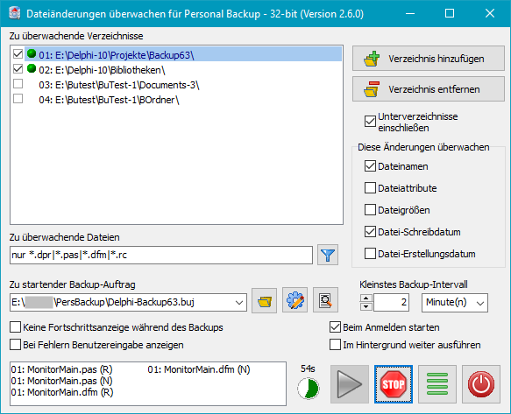Start monitoring with the play button
Screen dimensions: 511x414
(x=350, y=384)
